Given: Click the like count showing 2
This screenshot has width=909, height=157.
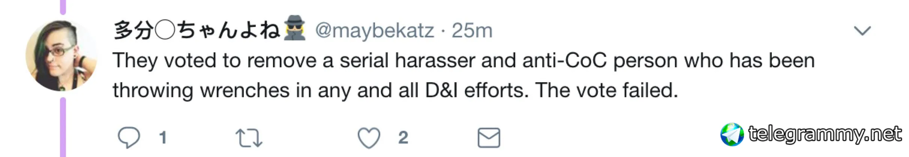Looking at the screenshot, I should 403,138.
